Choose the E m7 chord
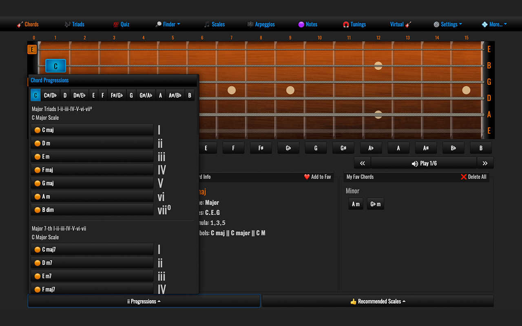Image resolution: width=522 pixels, height=326 pixels. click(x=92, y=276)
